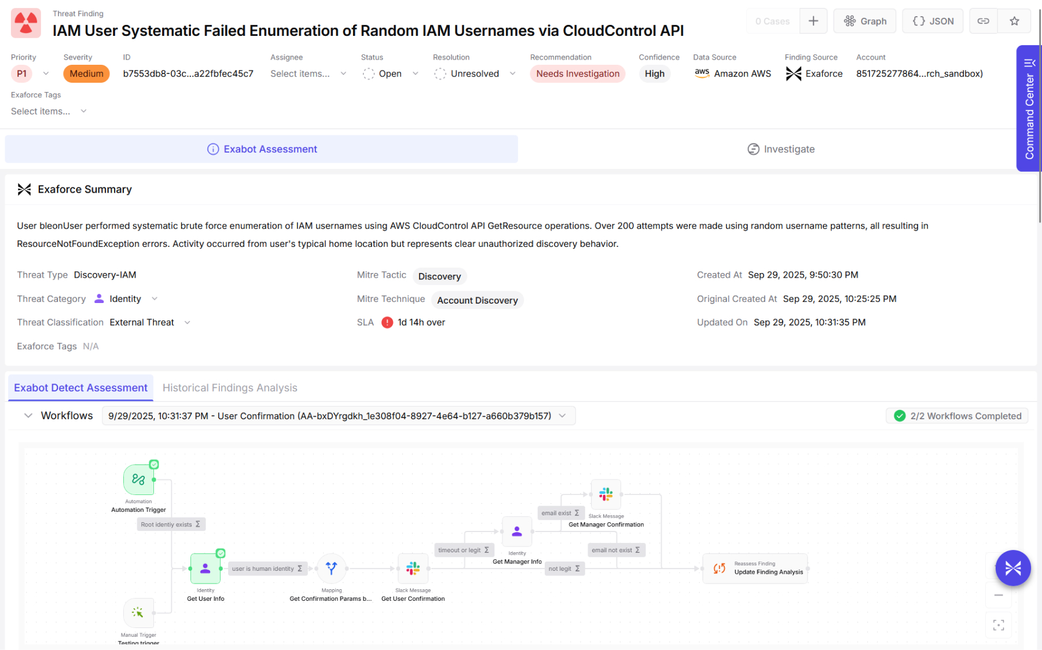
Task: Select the Automation Trigger node
Action: 138,480
